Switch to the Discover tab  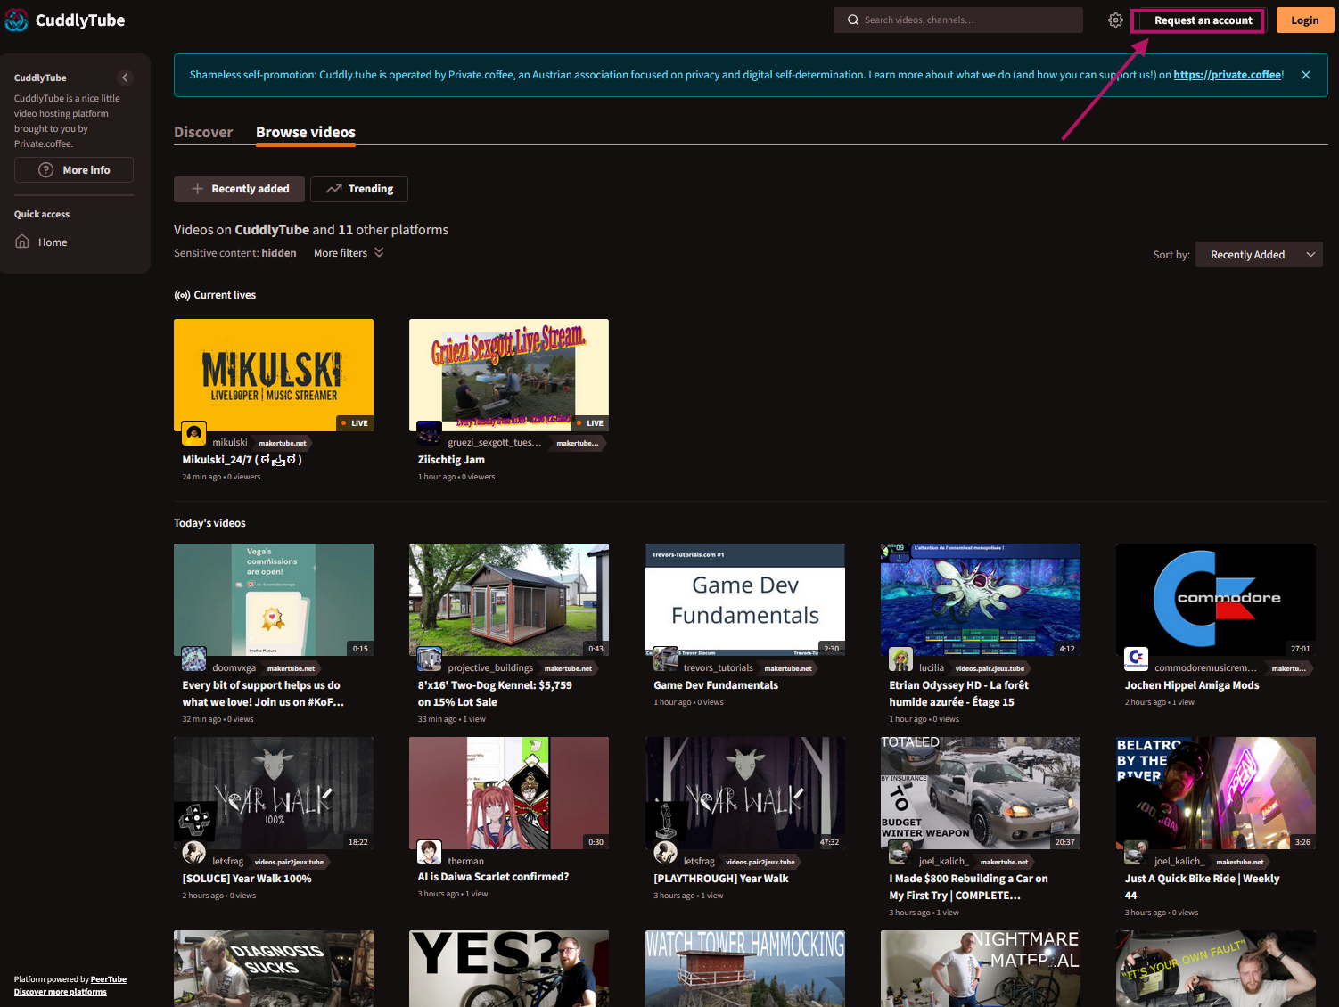pos(203,132)
